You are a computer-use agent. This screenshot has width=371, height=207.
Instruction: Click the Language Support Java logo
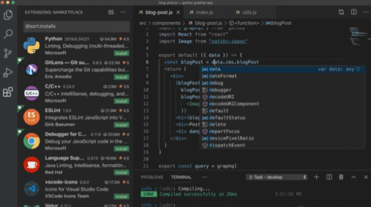coord(31,165)
